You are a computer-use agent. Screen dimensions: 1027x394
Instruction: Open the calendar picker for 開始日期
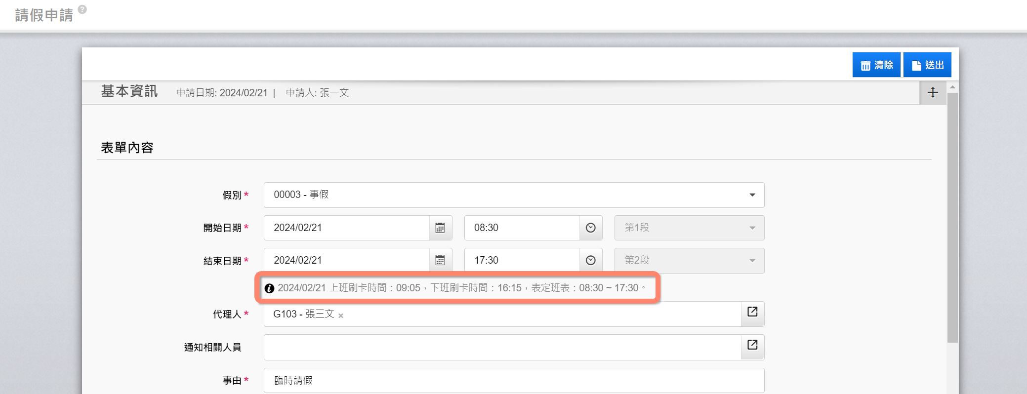click(x=440, y=228)
